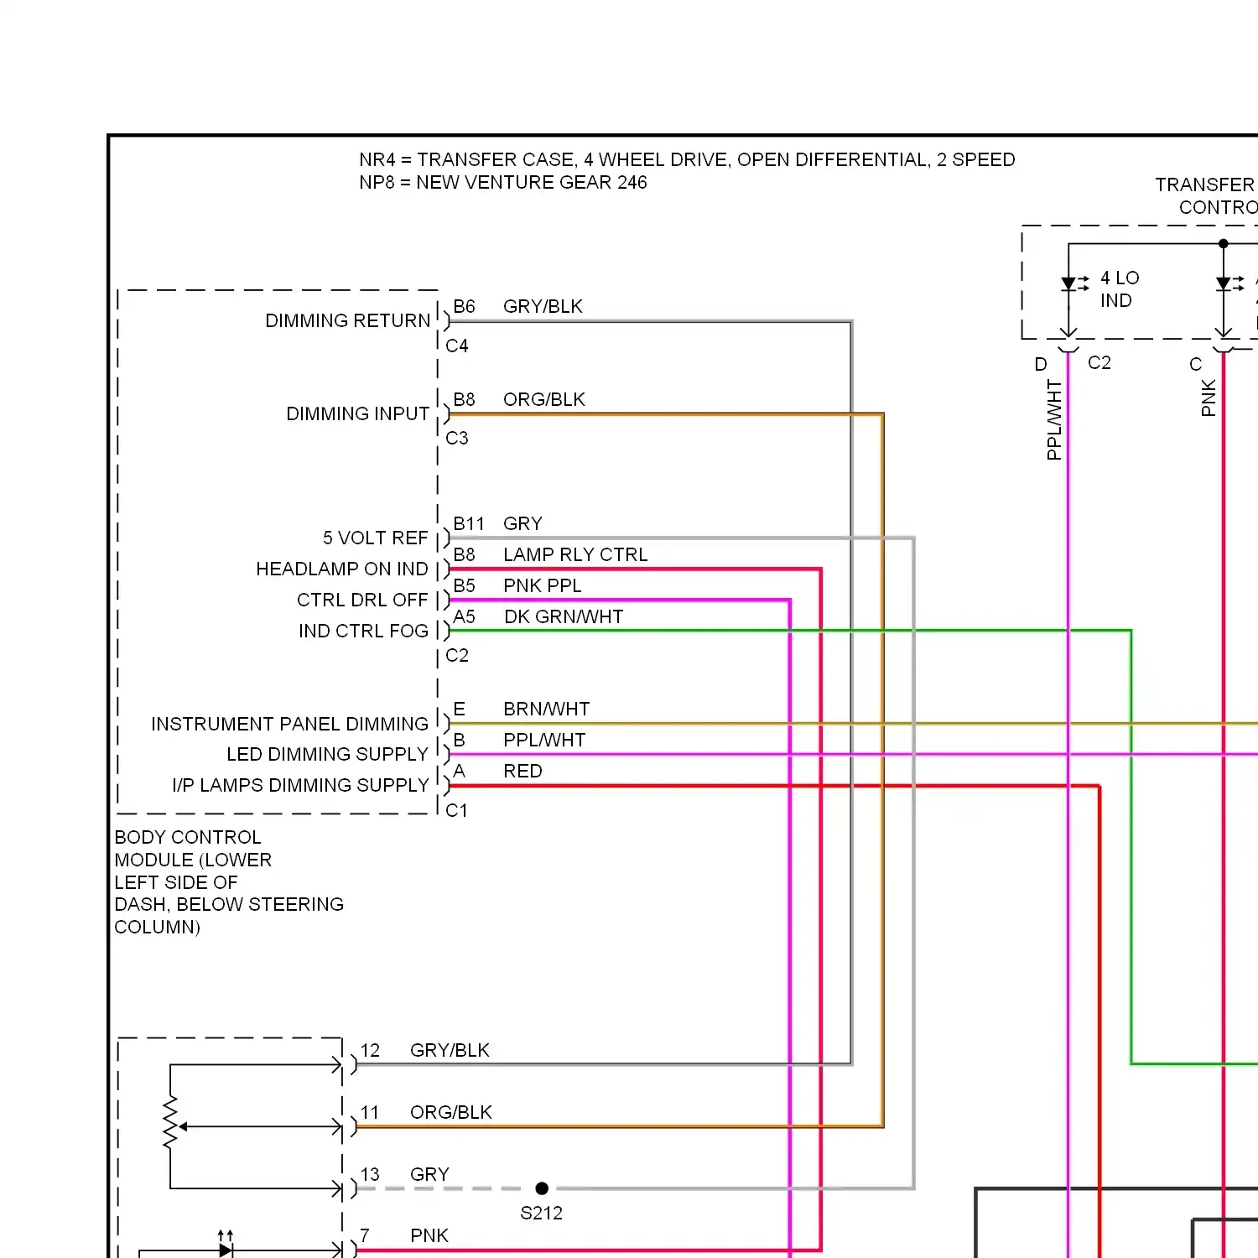The image size is (1258, 1258).
Task: Click 'GRY/BLK' wire label at pin 12
Action: click(450, 1050)
